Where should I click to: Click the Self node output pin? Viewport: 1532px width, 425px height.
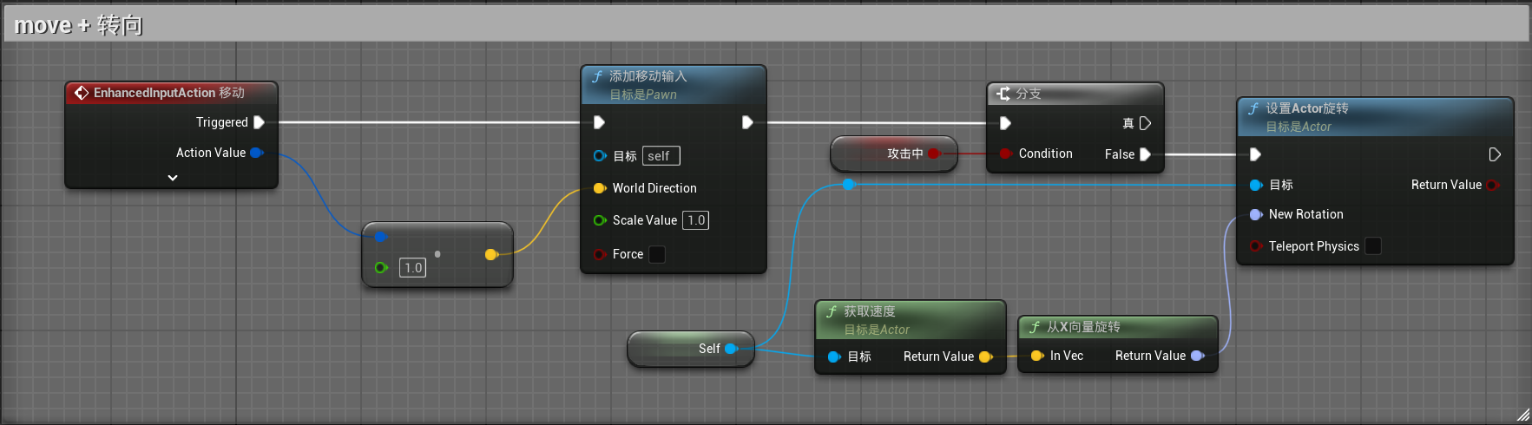pyautogui.click(x=731, y=349)
